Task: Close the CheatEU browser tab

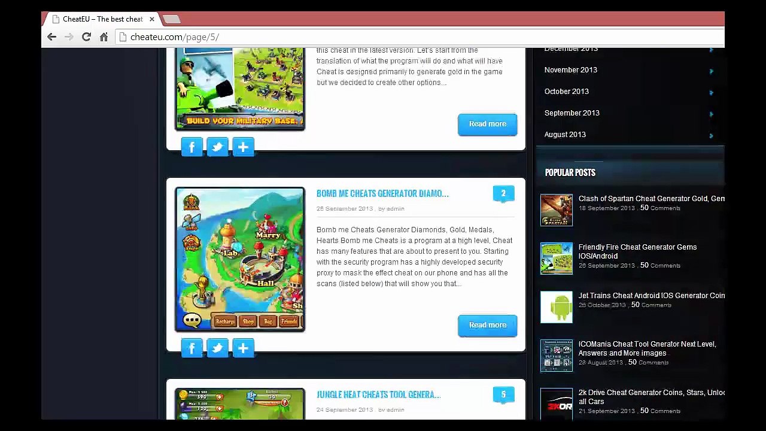Action: coord(152,19)
